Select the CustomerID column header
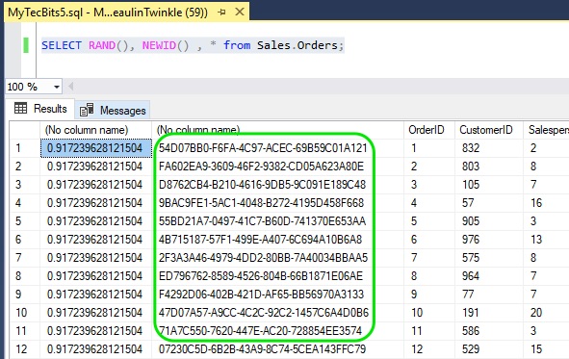Image resolution: width=569 pixels, height=359 pixels. 489,130
